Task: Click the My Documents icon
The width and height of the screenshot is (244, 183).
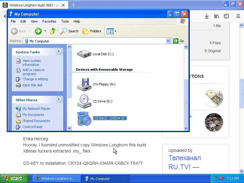Action: point(18,115)
